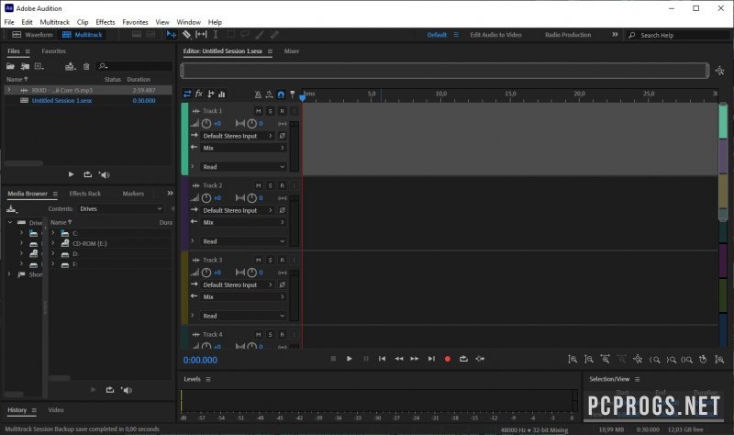Image resolution: width=734 pixels, height=435 pixels.
Task: Select Edit Audio to Video workspace
Action: [495, 35]
